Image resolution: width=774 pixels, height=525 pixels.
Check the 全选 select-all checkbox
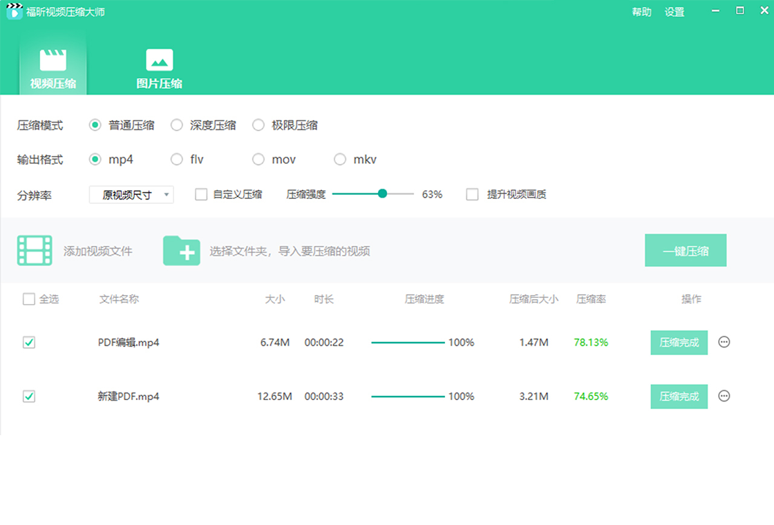coord(28,299)
